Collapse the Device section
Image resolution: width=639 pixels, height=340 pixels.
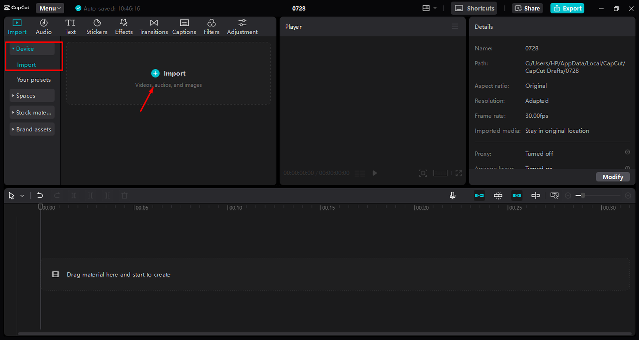click(x=32, y=49)
